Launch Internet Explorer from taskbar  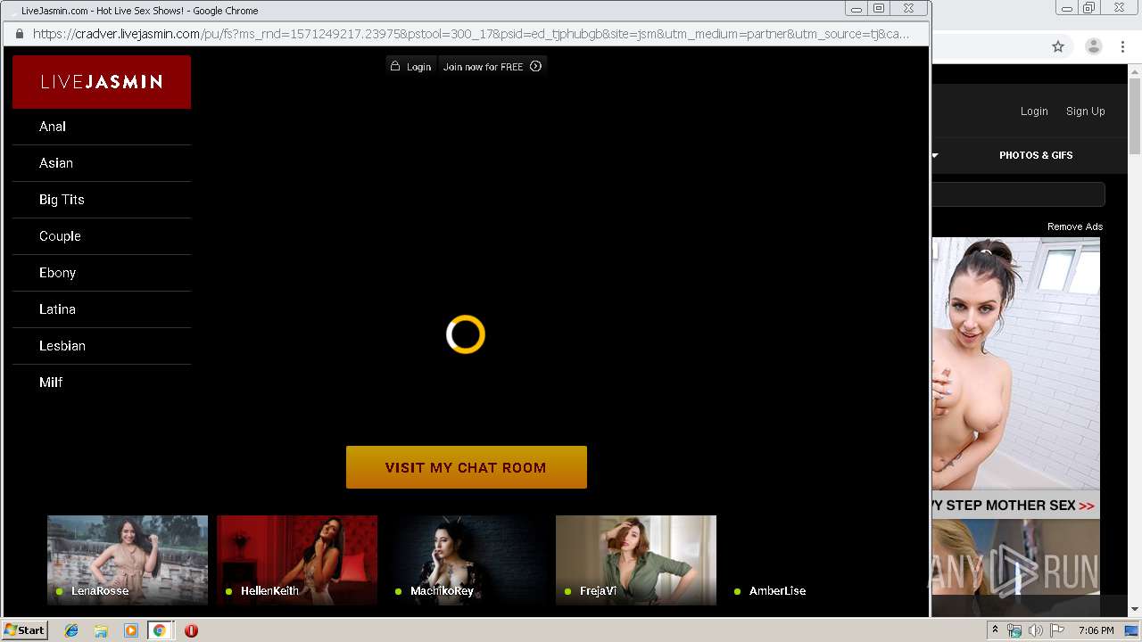coord(71,630)
